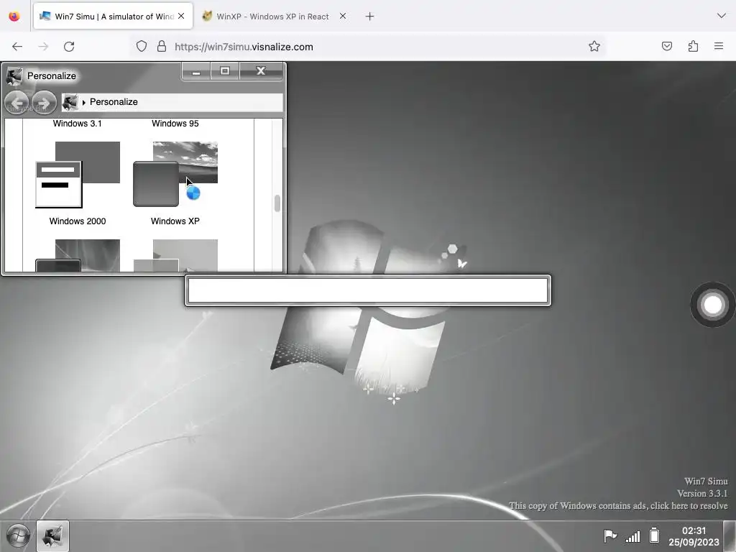The width and height of the screenshot is (736, 552).
Task: Click the site security padlock icon
Action: click(x=162, y=47)
